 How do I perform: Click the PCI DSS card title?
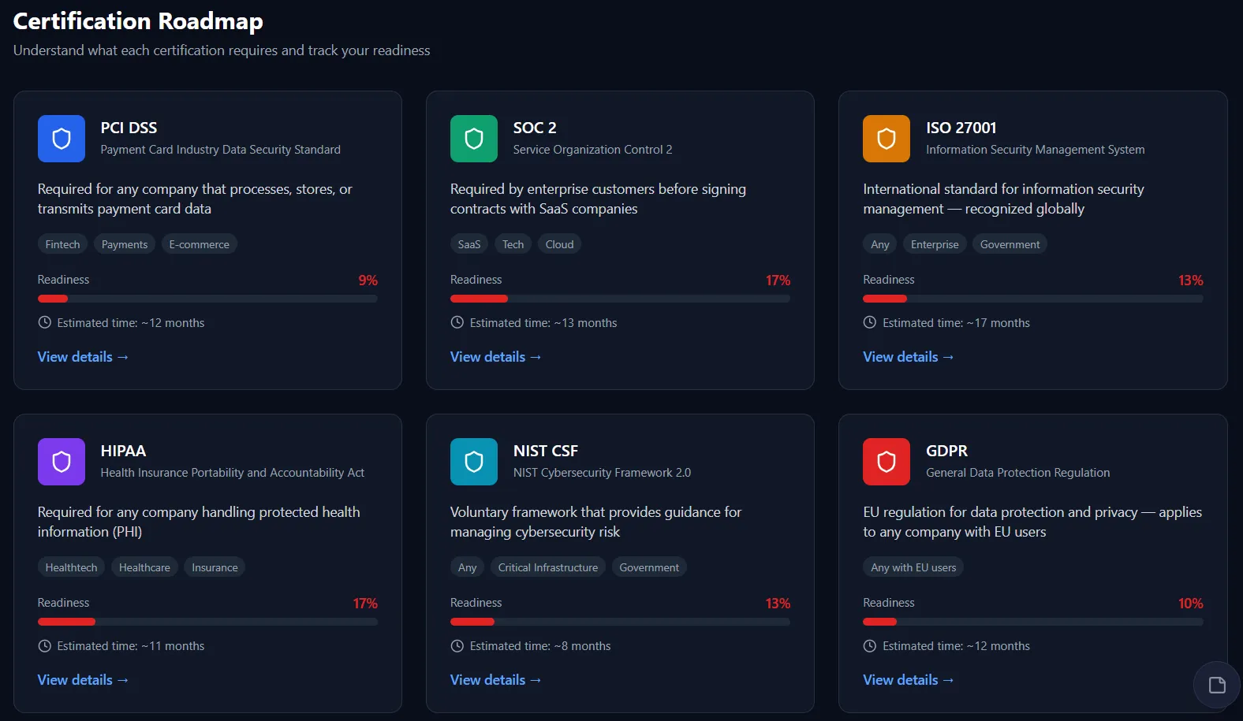coord(129,128)
